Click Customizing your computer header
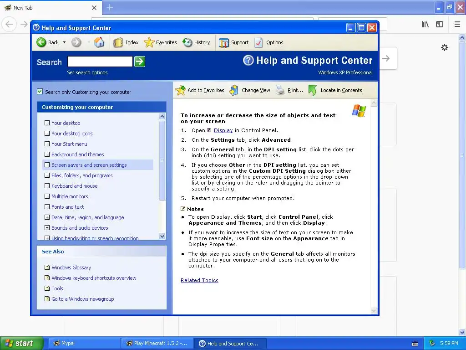 tap(101, 107)
